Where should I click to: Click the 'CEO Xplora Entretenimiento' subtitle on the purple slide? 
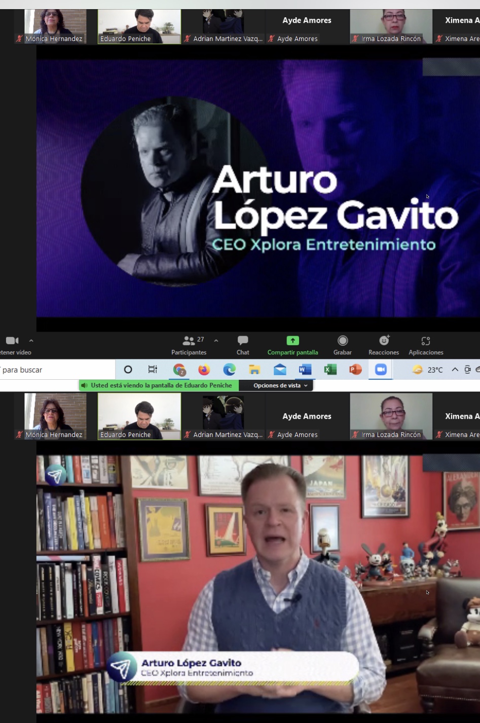324,244
